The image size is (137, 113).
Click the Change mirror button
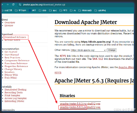pos(112,50)
